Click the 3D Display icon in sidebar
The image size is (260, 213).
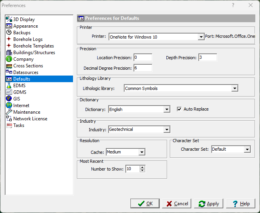(9, 19)
